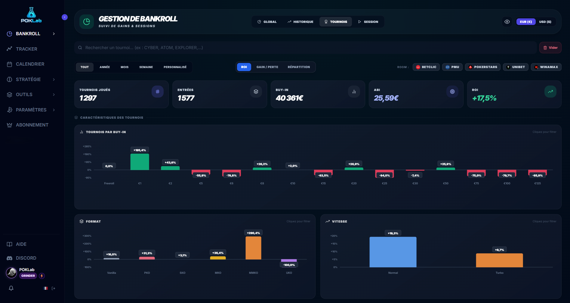Image resolution: width=570 pixels, height=303 pixels.
Task: Click the tournament search field
Action: [x=306, y=48]
